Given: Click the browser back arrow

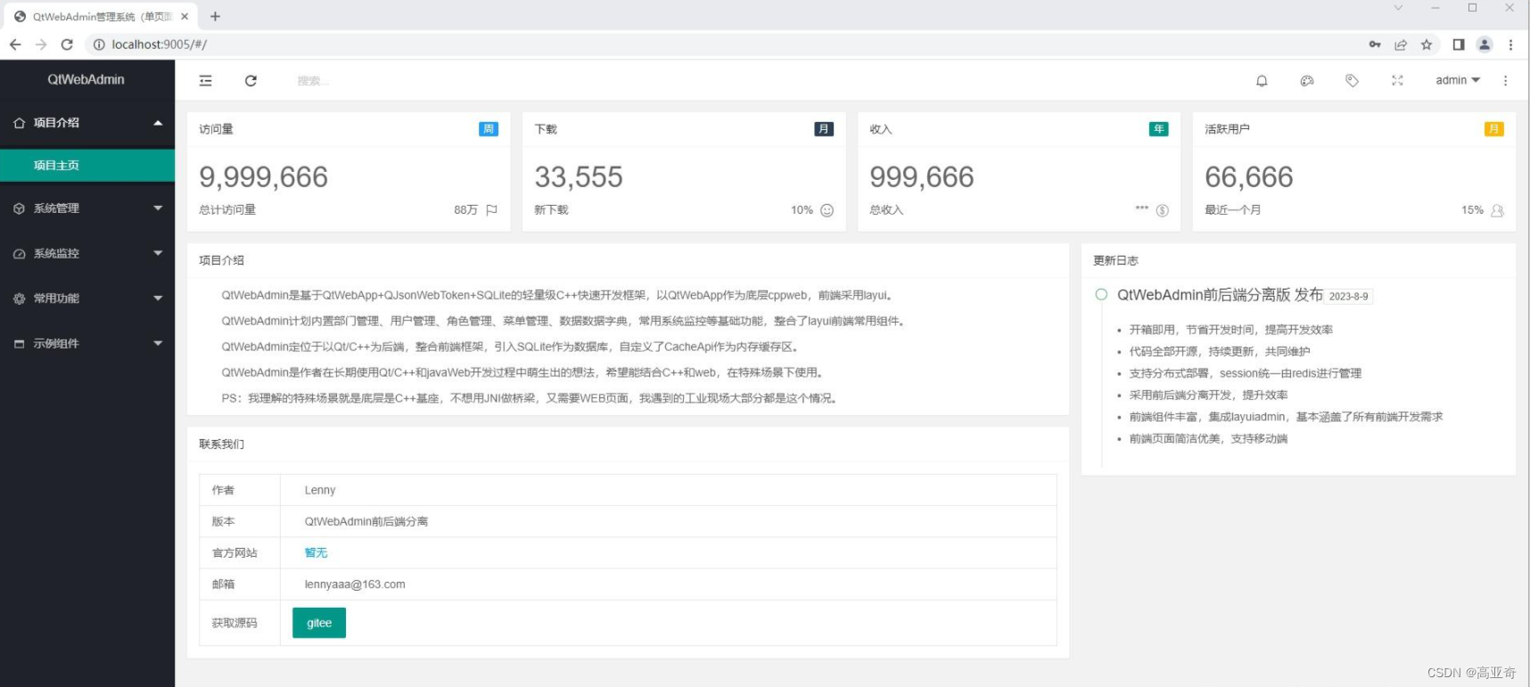Looking at the screenshot, I should pos(15,45).
